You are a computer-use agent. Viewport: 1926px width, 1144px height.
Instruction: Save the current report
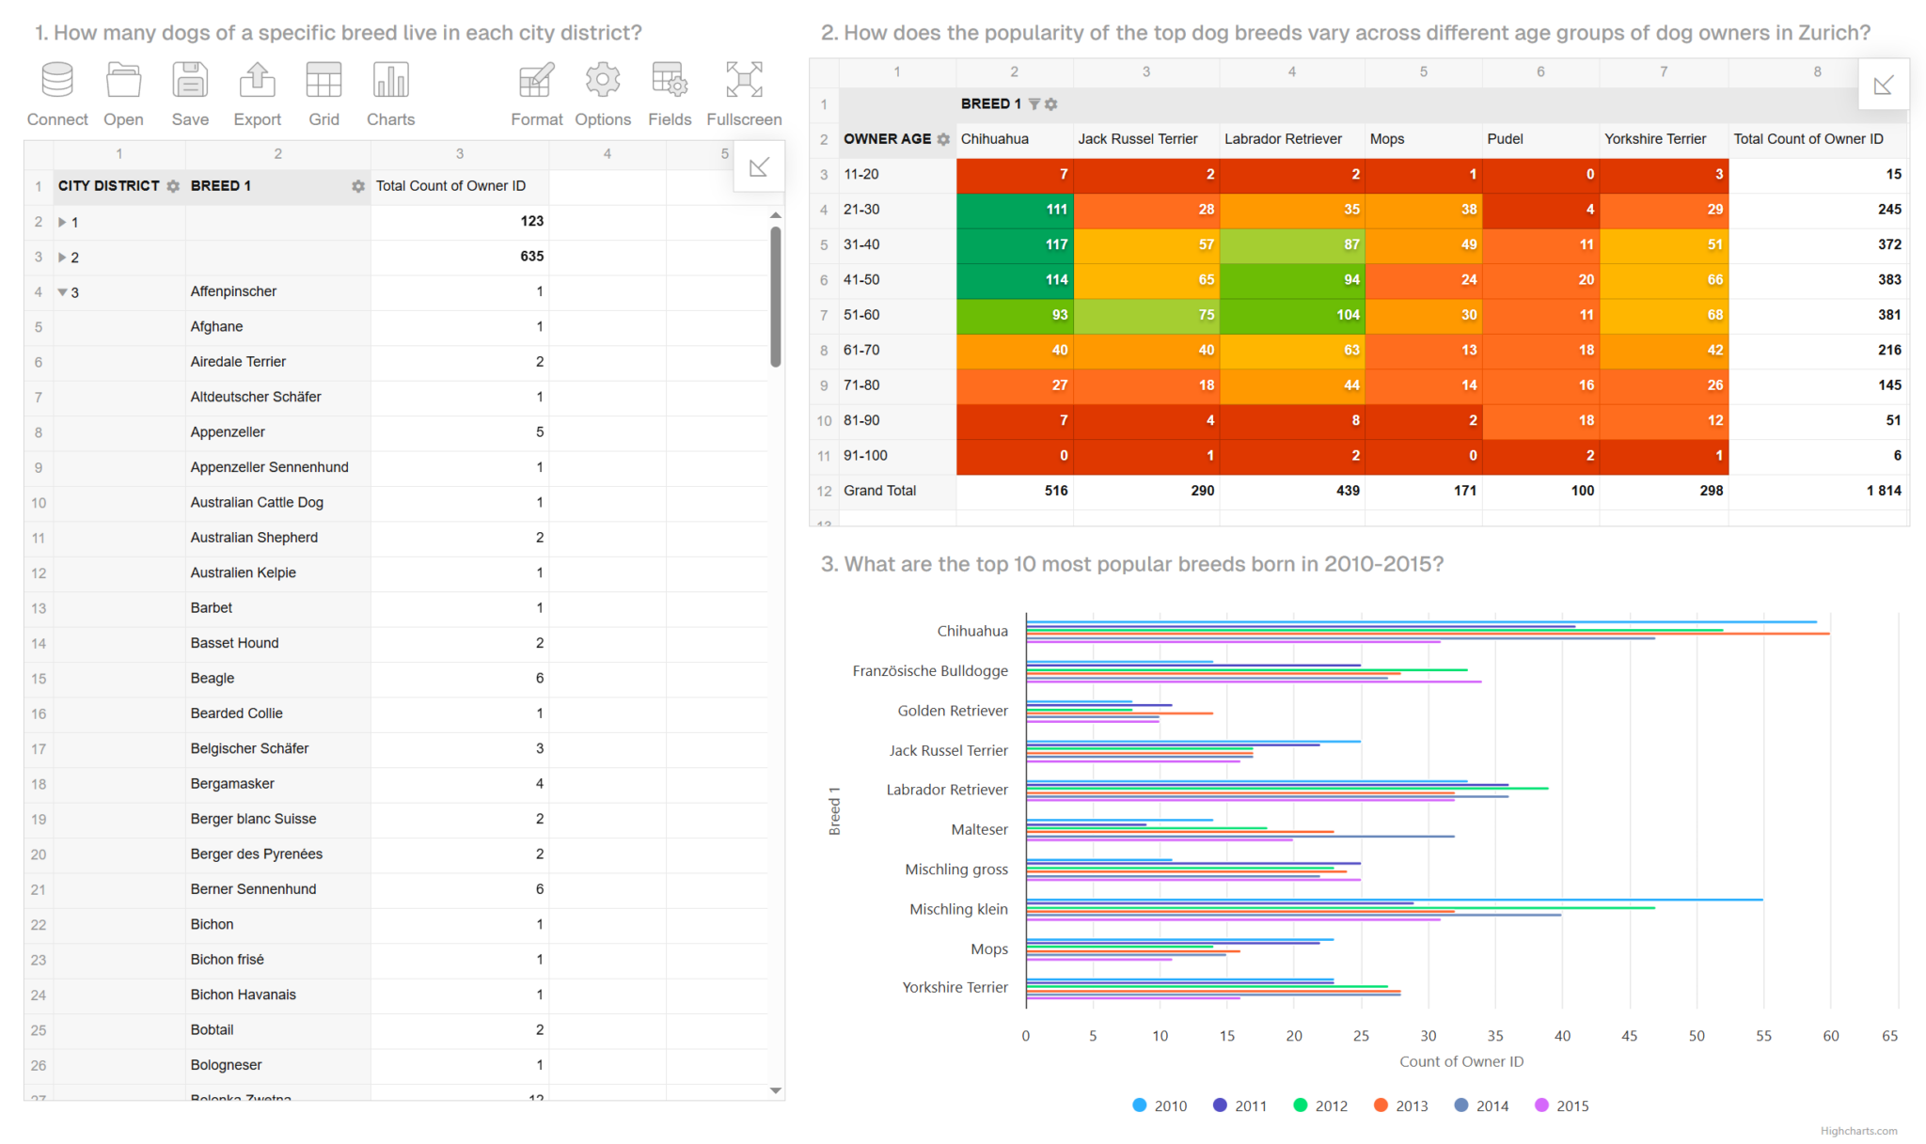tap(190, 79)
